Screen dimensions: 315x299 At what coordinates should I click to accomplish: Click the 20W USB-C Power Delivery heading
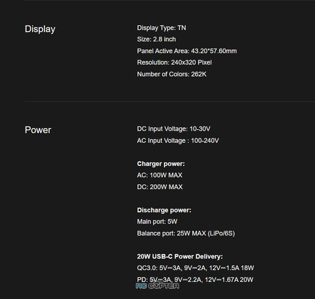coord(180,256)
